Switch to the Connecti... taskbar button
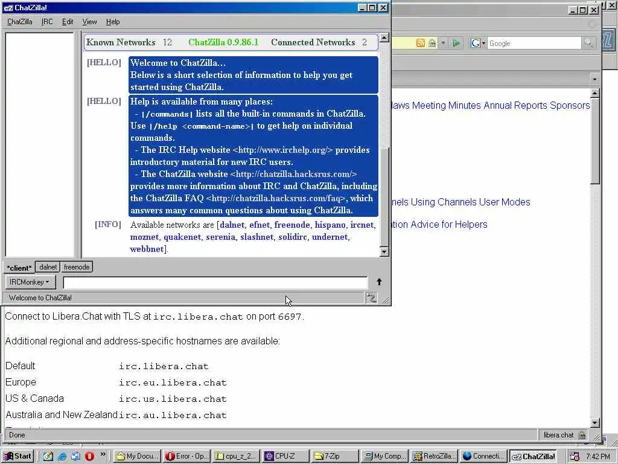This screenshot has height=464, width=618. [482, 456]
